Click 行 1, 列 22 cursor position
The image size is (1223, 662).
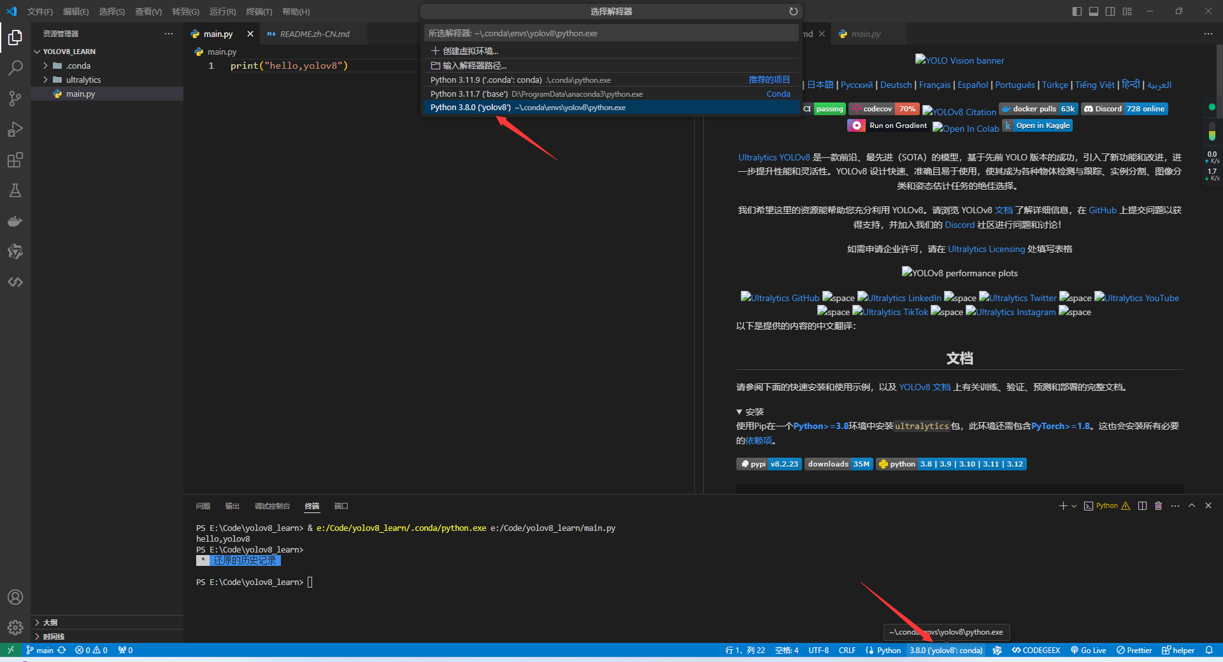745,650
